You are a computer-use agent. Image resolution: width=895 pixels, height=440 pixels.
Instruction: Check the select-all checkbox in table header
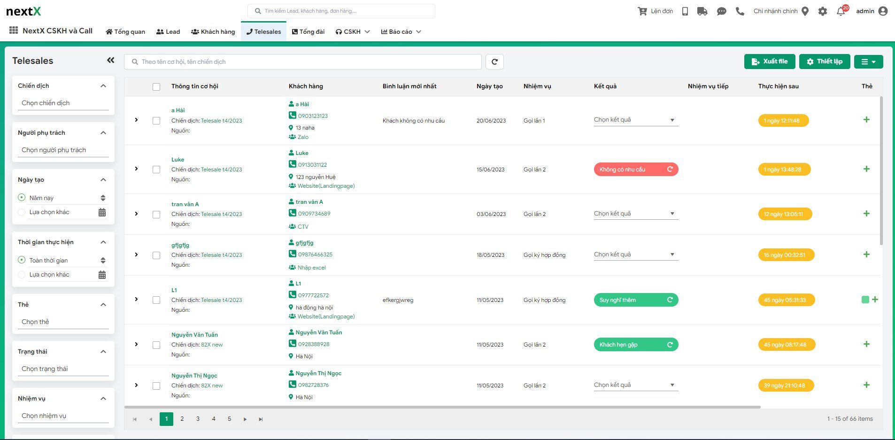[156, 87]
